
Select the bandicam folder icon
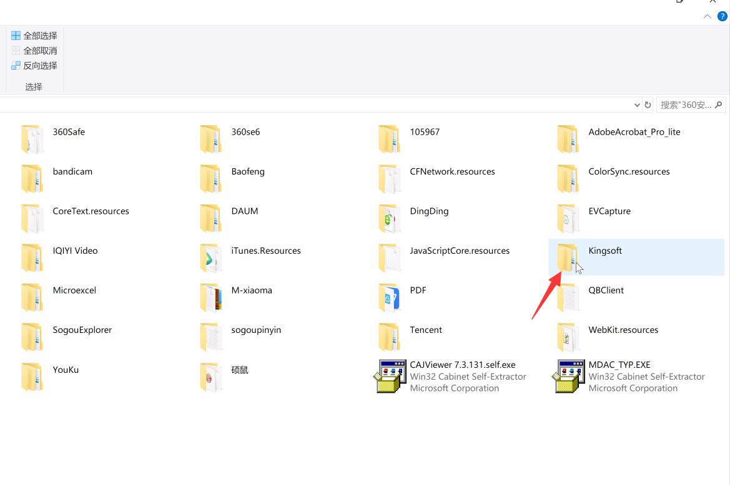(32, 178)
